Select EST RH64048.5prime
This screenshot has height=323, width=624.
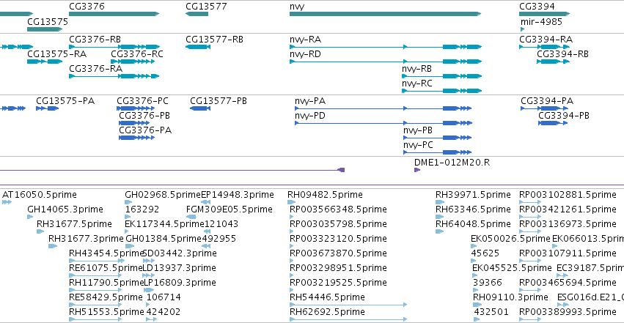coord(473,224)
